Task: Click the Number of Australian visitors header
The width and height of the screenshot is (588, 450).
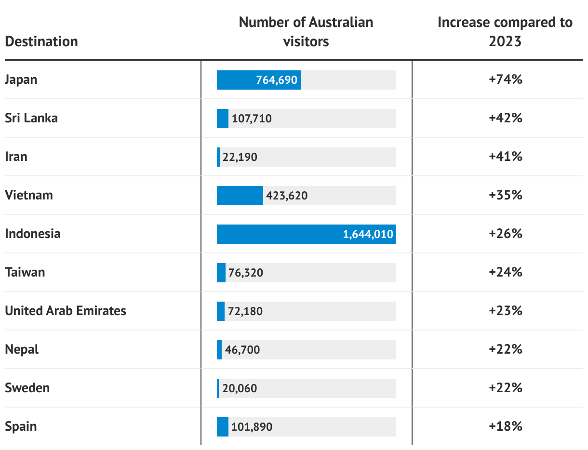Action: [x=306, y=32]
